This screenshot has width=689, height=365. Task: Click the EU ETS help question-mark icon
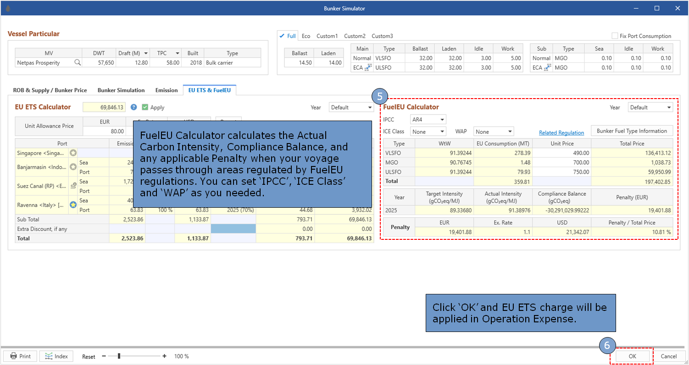coord(133,107)
